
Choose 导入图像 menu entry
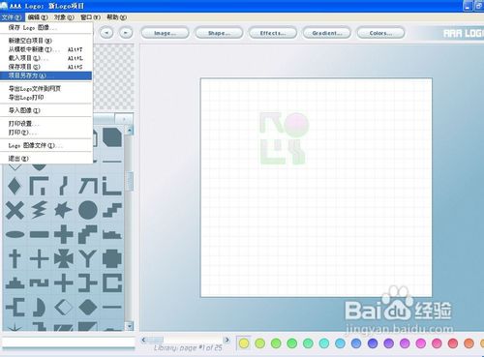45,110
